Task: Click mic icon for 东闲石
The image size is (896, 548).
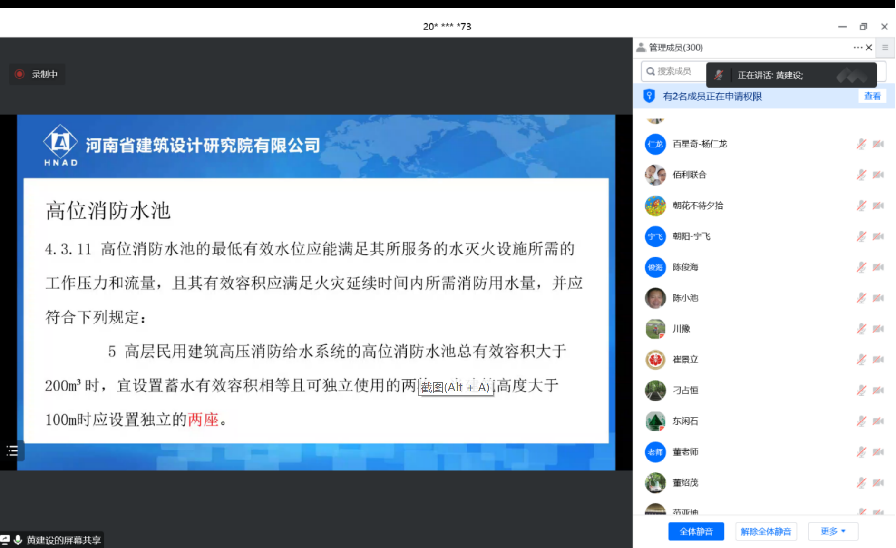Action: point(861,421)
